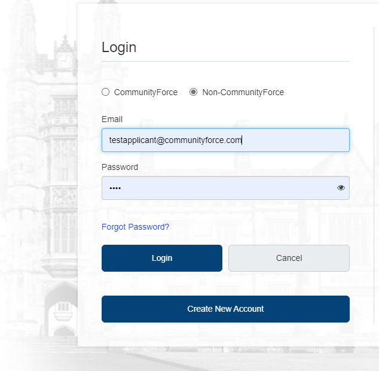Reveal password with the eye icon

(341, 188)
